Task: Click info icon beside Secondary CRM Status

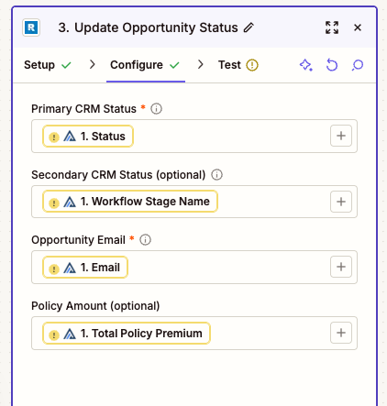Action: (216, 175)
